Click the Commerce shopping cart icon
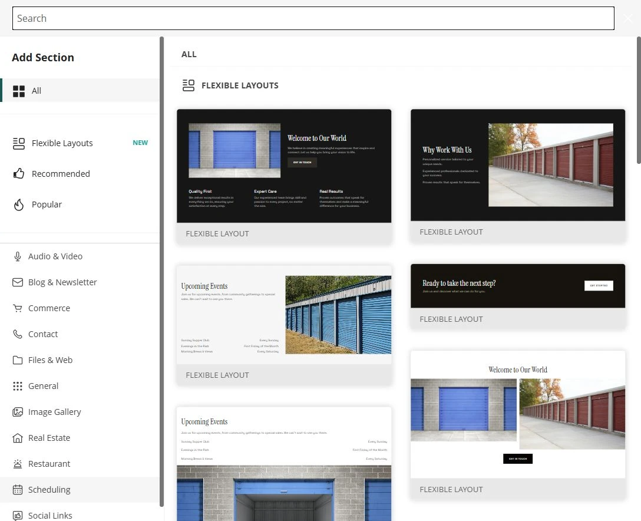Image resolution: width=641 pixels, height=521 pixels. 18,308
